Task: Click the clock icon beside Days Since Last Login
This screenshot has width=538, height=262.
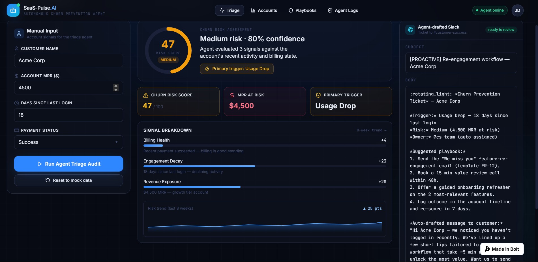Action: coord(16,103)
